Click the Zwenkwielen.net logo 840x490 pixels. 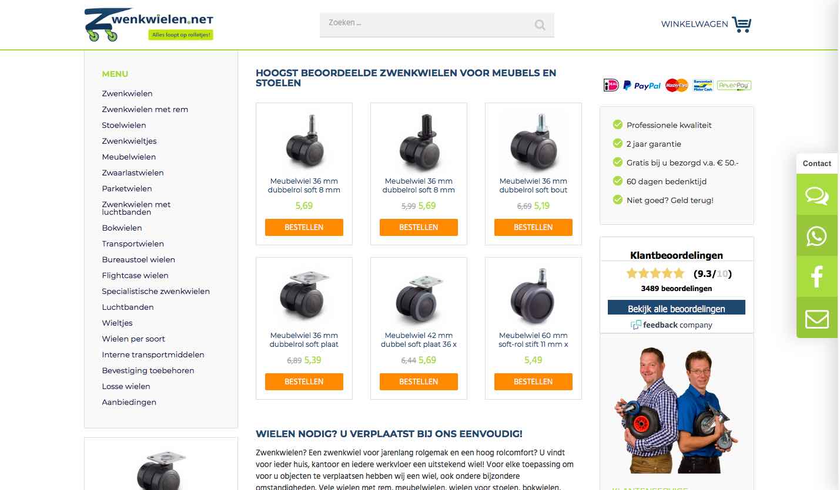click(x=149, y=25)
